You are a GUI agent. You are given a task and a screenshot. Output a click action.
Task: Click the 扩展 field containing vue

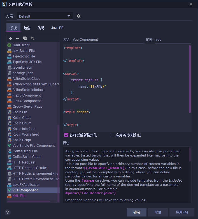coord(173,40)
